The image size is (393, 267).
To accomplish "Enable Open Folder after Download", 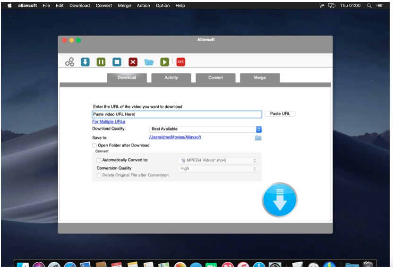I will click(94, 146).
